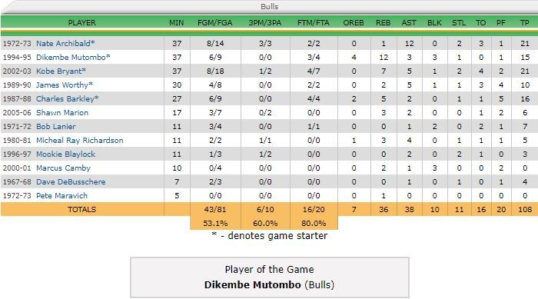The width and height of the screenshot is (538, 299).
Task: Click the FGM/FGA column header
Action: tap(214, 22)
